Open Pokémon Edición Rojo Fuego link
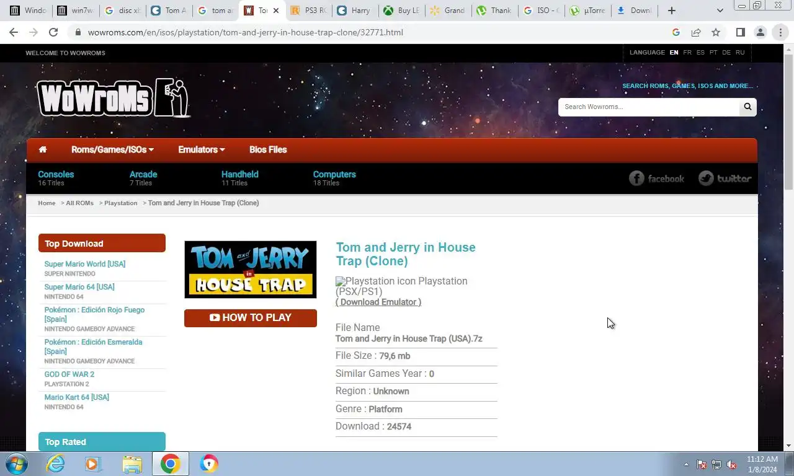The image size is (794, 476). (x=94, y=314)
